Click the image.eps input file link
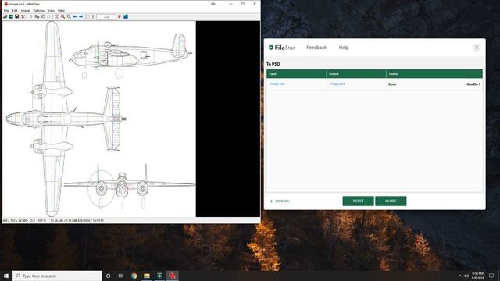 (277, 84)
